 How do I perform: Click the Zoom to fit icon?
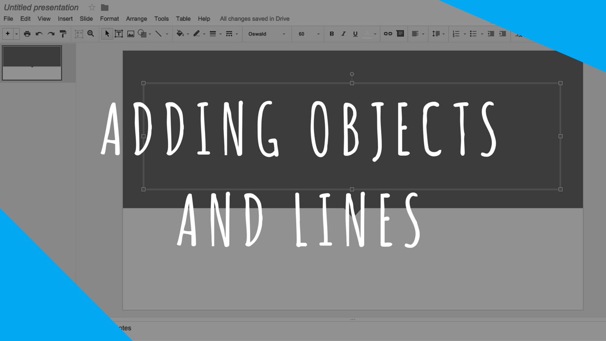click(79, 34)
